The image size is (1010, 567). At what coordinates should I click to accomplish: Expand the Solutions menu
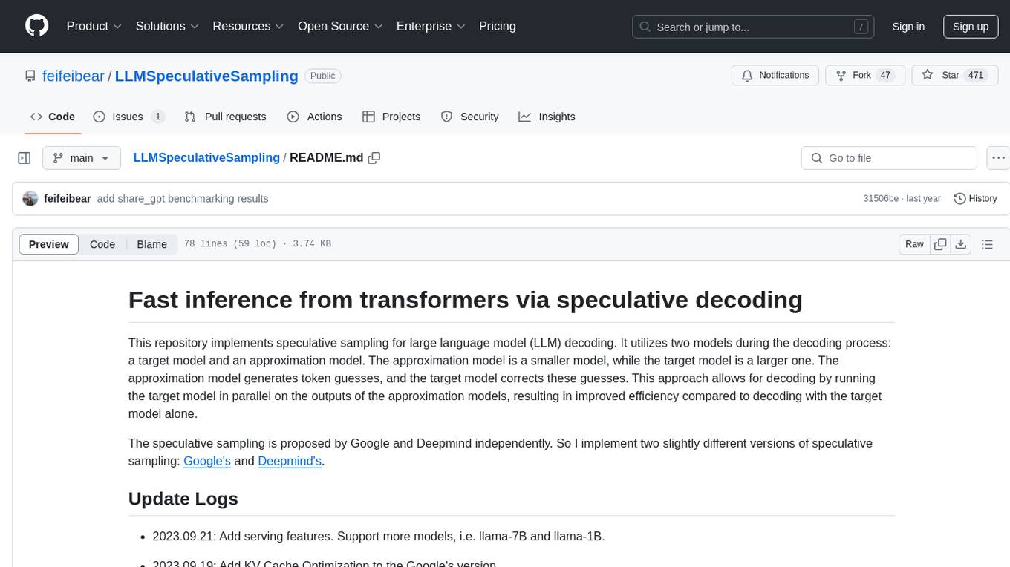(x=167, y=26)
